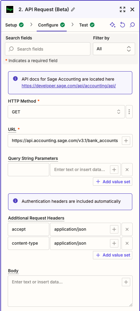Expand the panel to full screen
This screenshot has width=140, height=311.
point(123,9)
